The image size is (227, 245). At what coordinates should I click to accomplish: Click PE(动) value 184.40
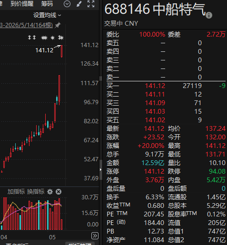tap(154, 223)
